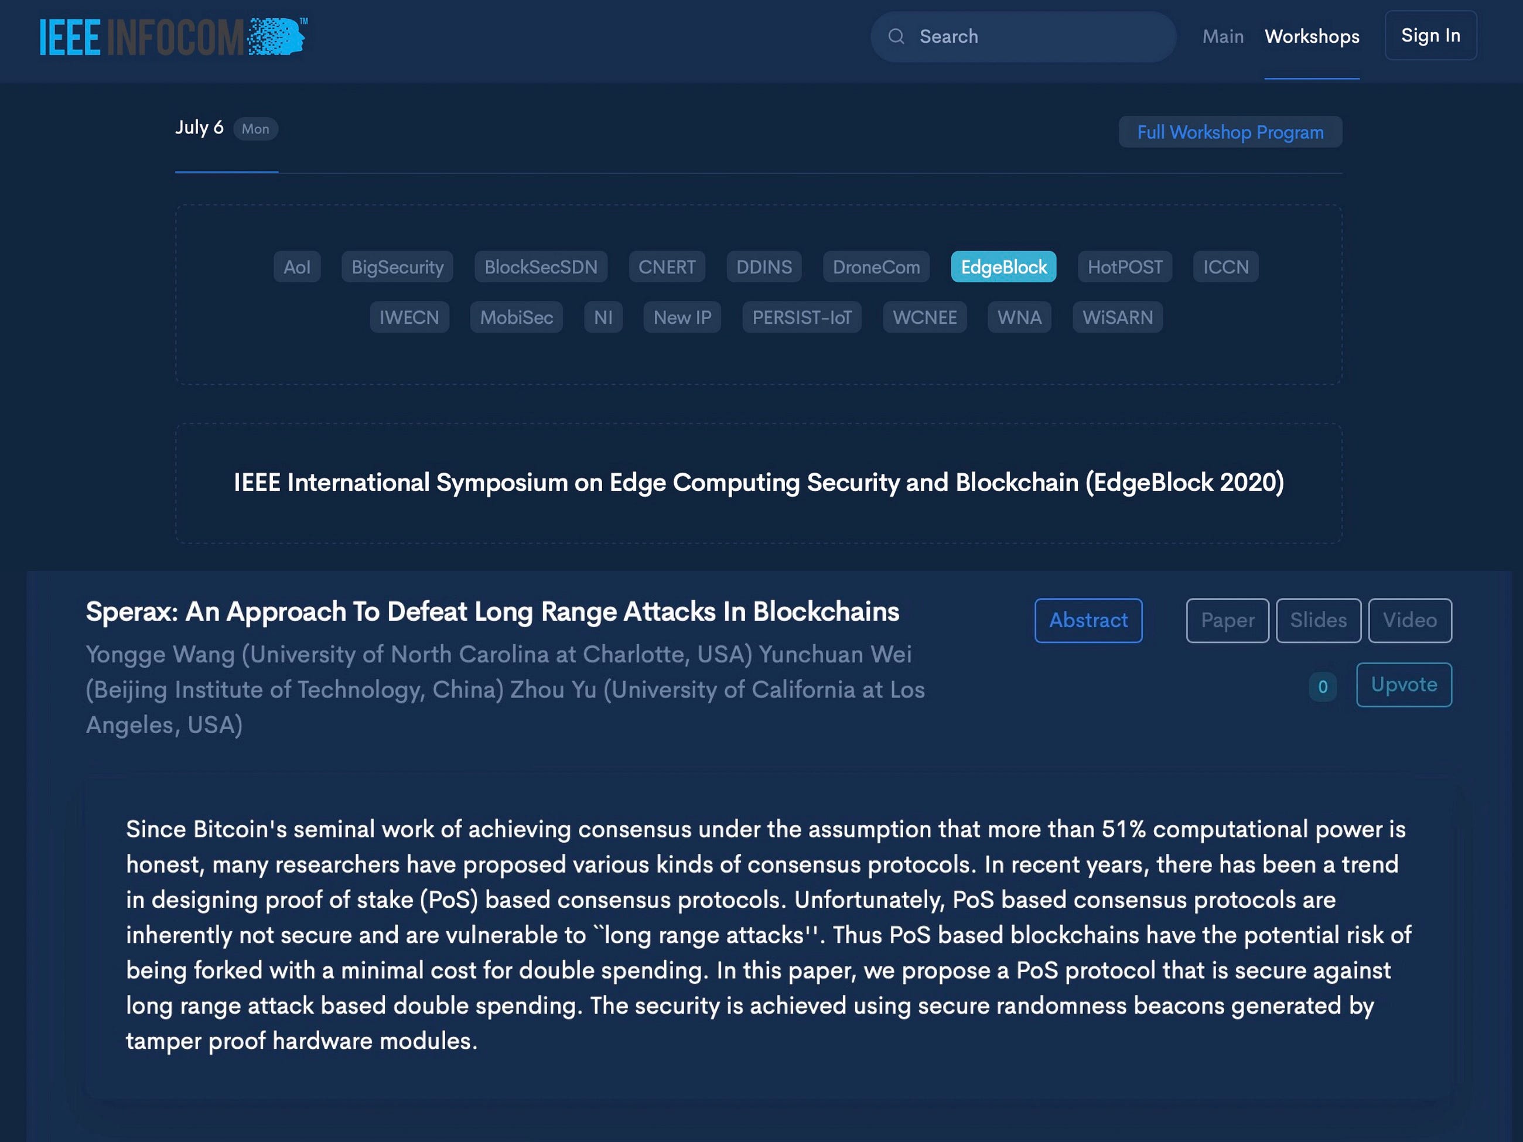Choose the WiSARN workshop tag
1523x1142 pixels.
[x=1118, y=317]
